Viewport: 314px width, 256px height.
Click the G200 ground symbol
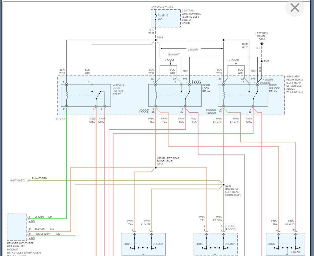pos(262,44)
